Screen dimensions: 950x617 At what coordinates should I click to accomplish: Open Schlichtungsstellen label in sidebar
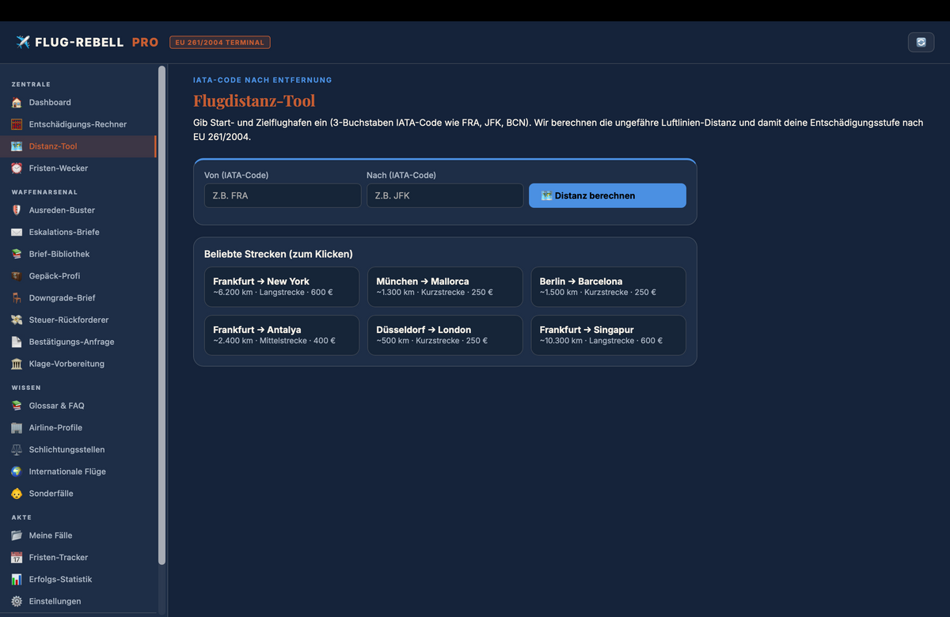click(67, 449)
